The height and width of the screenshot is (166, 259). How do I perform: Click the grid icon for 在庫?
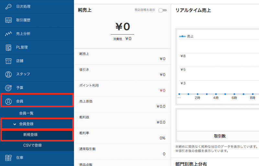click(x=8, y=158)
